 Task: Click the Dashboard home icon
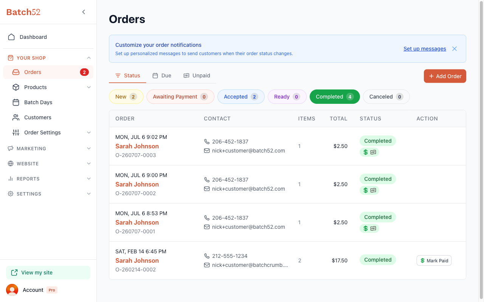click(x=11, y=37)
